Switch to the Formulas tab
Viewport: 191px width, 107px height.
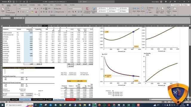click(32, 5)
